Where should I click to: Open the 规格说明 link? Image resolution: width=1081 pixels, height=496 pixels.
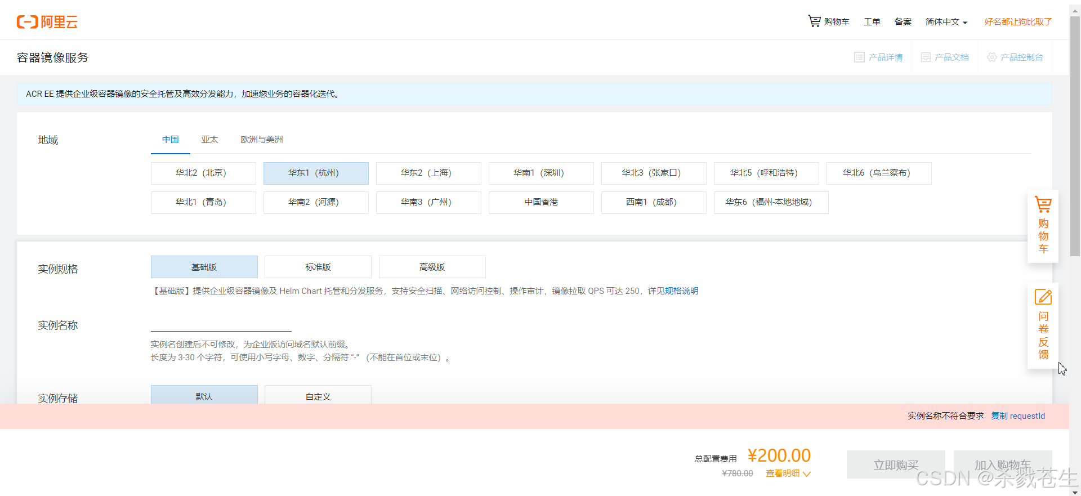[x=681, y=291]
